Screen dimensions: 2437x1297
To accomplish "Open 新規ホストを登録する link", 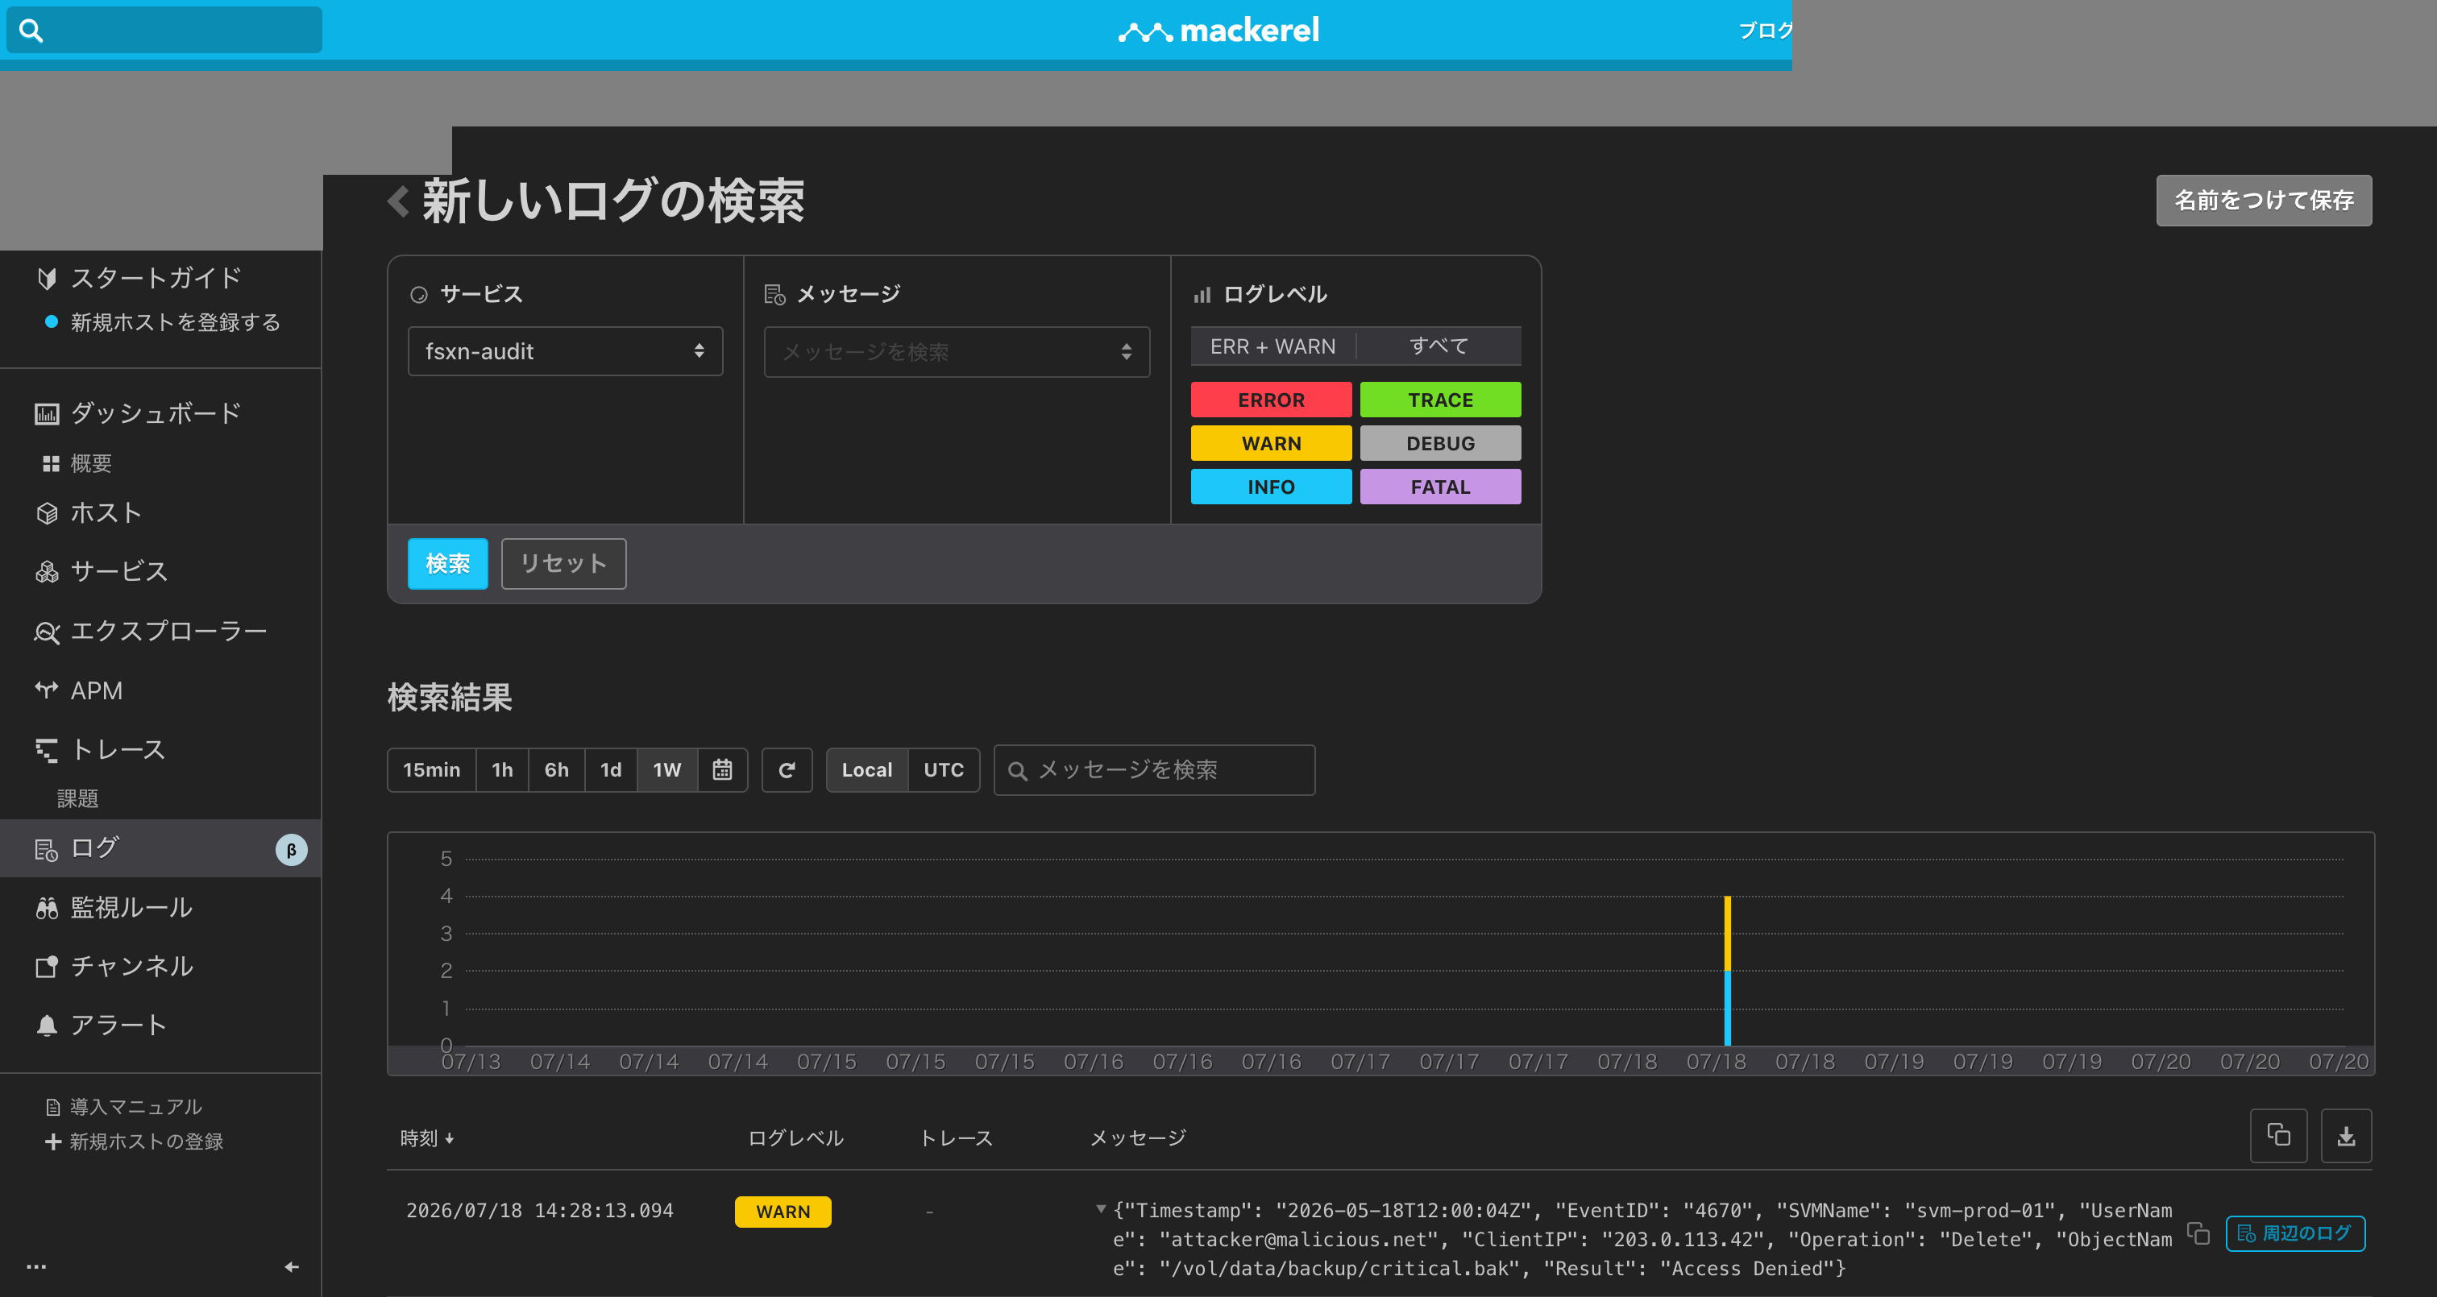I will click(175, 322).
